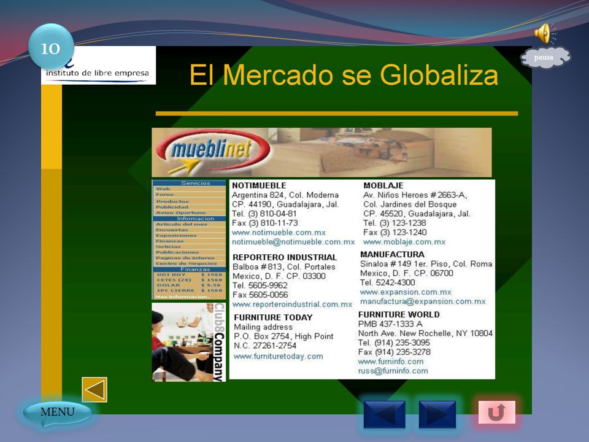Click the REPORTERO INDUSTRIAL heading

pos(285,257)
